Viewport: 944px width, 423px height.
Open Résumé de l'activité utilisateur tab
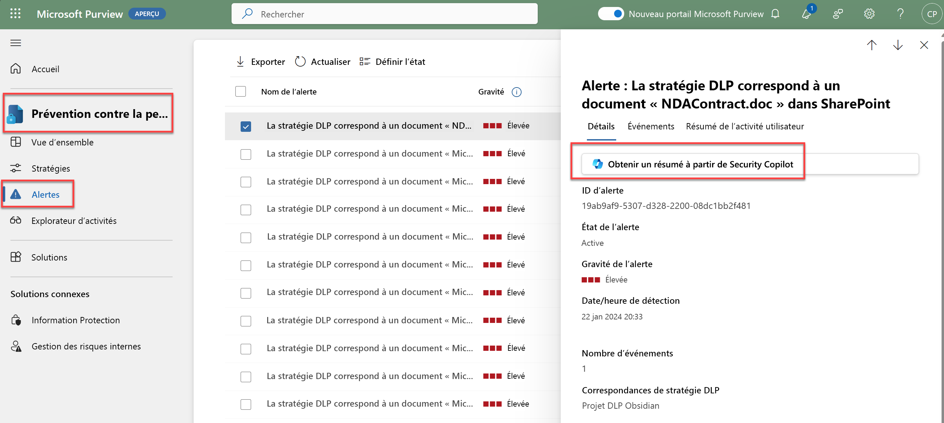tap(745, 127)
